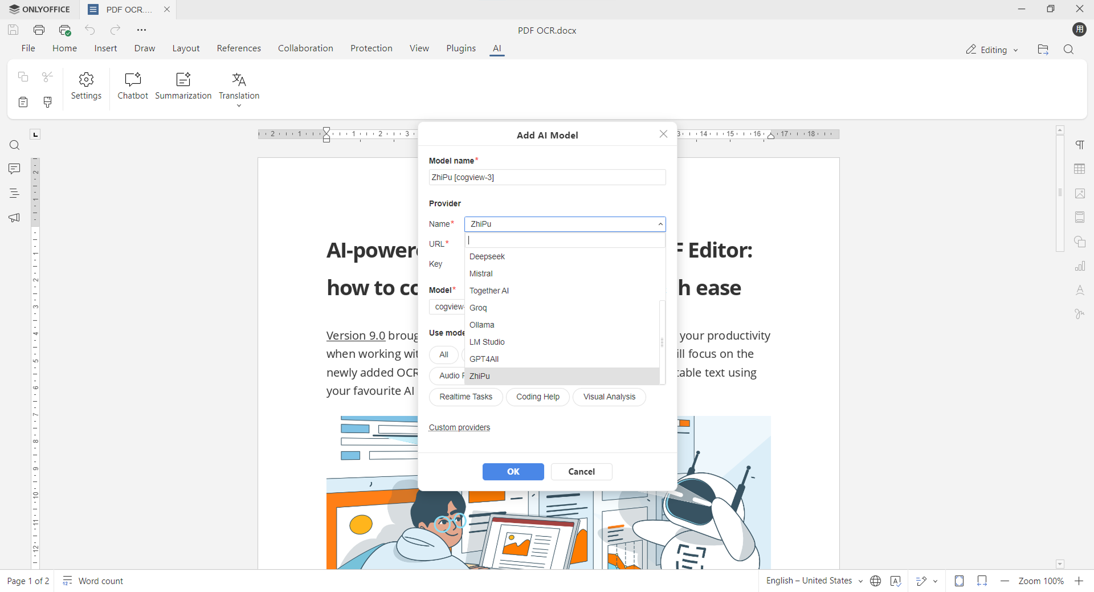The image size is (1094, 592).
Task: Close the Add AI Model dialog
Action: pyautogui.click(x=663, y=134)
